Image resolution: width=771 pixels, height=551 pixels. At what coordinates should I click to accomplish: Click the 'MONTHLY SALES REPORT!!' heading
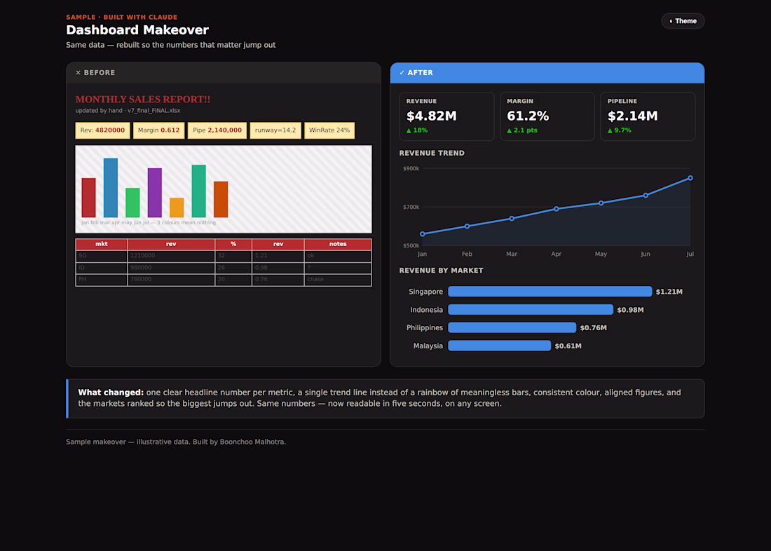pyautogui.click(x=142, y=100)
